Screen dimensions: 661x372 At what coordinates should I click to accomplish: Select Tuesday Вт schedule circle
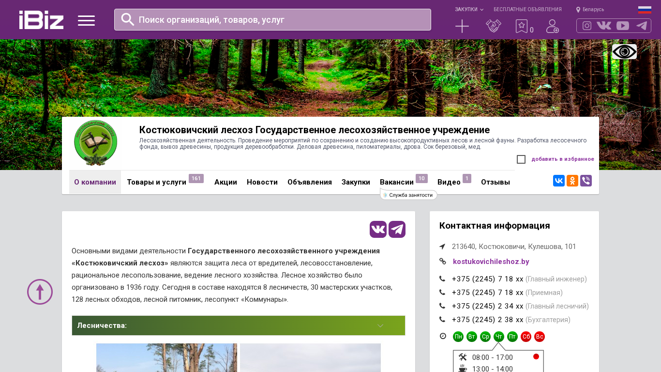tap(472, 337)
